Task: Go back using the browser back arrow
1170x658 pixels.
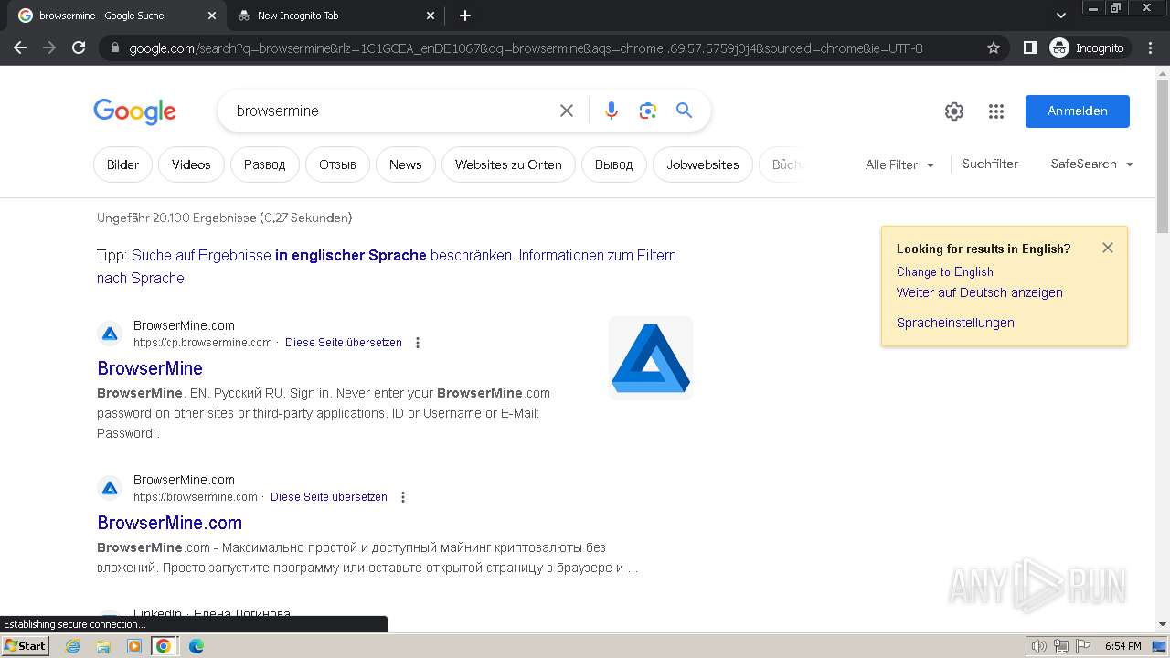Action: point(20,48)
